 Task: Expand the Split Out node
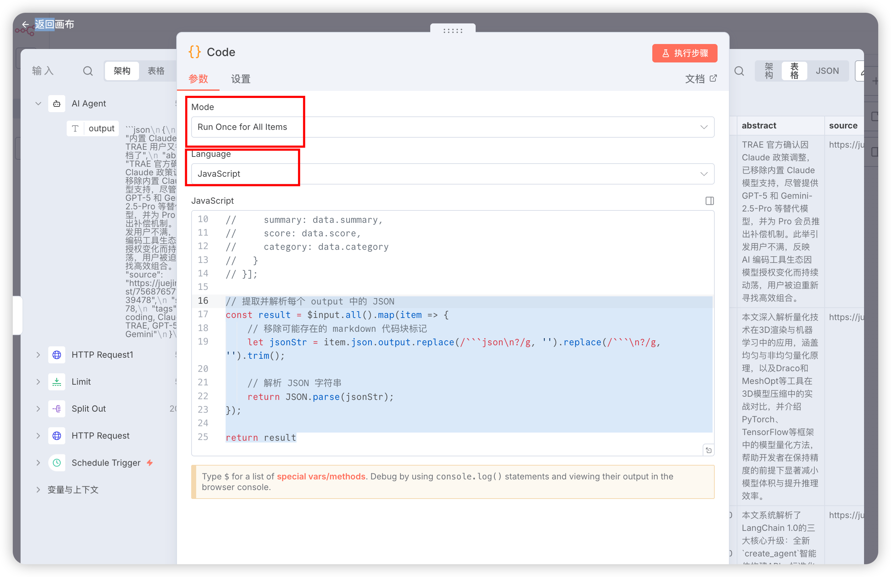38,408
